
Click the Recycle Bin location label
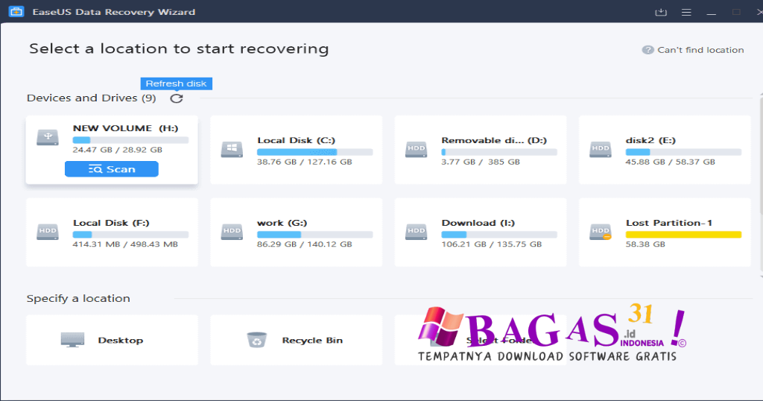(312, 340)
